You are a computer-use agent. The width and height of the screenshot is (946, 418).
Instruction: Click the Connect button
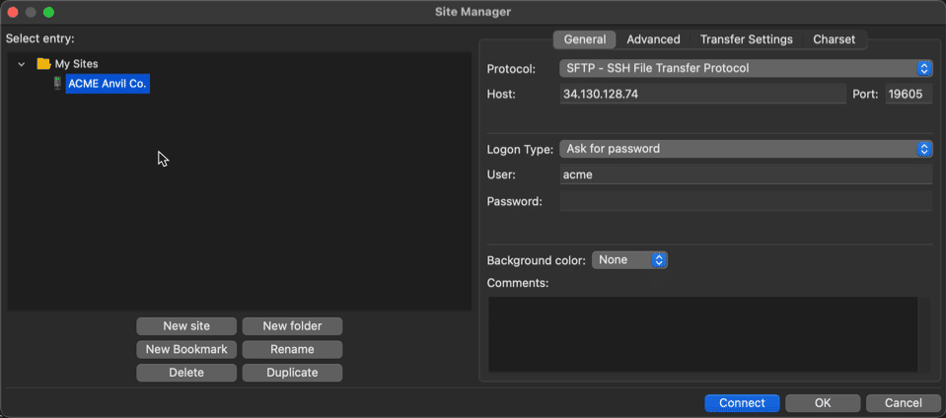point(742,403)
